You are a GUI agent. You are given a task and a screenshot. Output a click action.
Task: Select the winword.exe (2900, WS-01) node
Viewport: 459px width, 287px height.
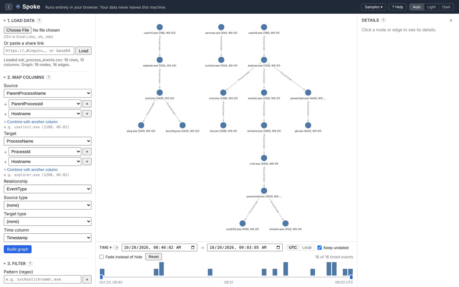click(264, 125)
